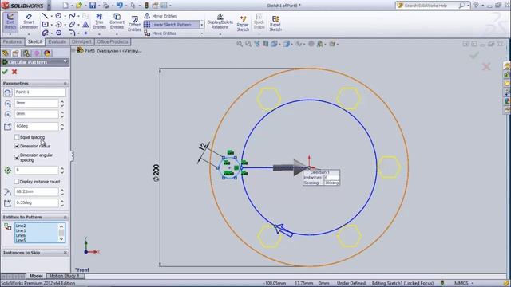This screenshot has height=287, width=511.
Task: Select the Slot sketch tool
Action: click(45, 33)
